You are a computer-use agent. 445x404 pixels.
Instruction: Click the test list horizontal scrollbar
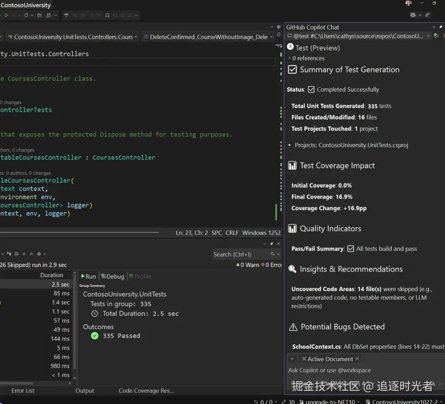tap(17, 383)
